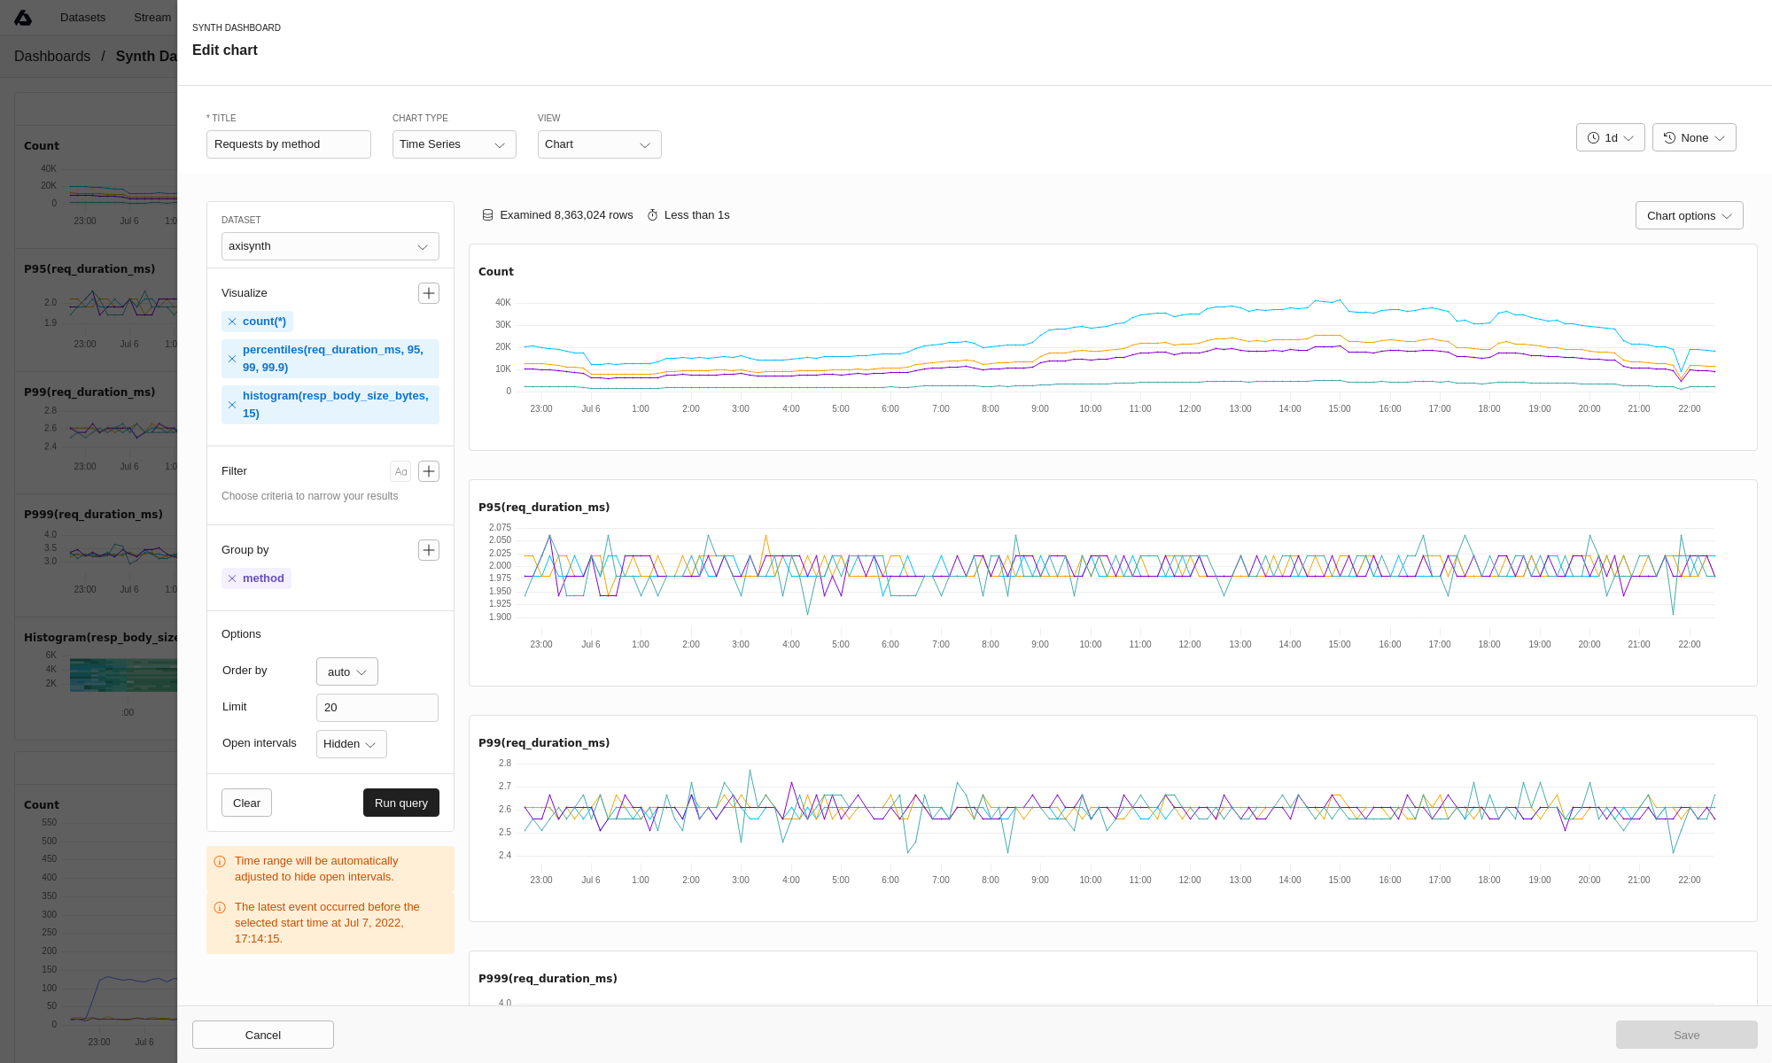Viewport: 1772px width, 1063px height.
Task: Click the Limit input field
Action: pos(377,708)
